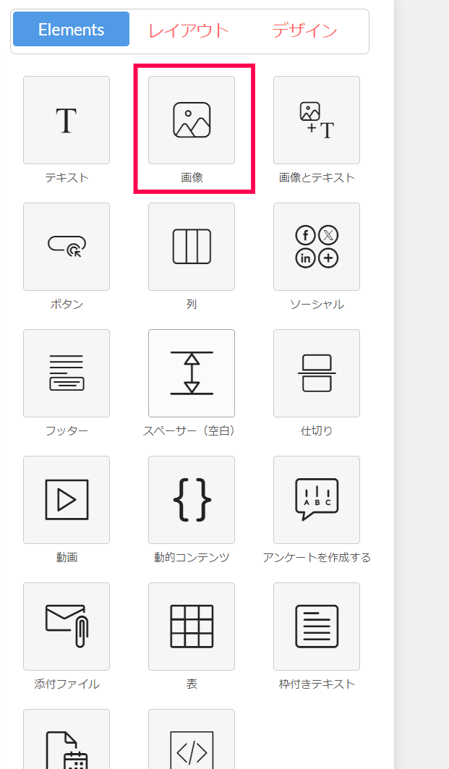Image resolution: width=449 pixels, height=769 pixels.
Task: Select the スペーサー（空白）element
Action: (192, 373)
